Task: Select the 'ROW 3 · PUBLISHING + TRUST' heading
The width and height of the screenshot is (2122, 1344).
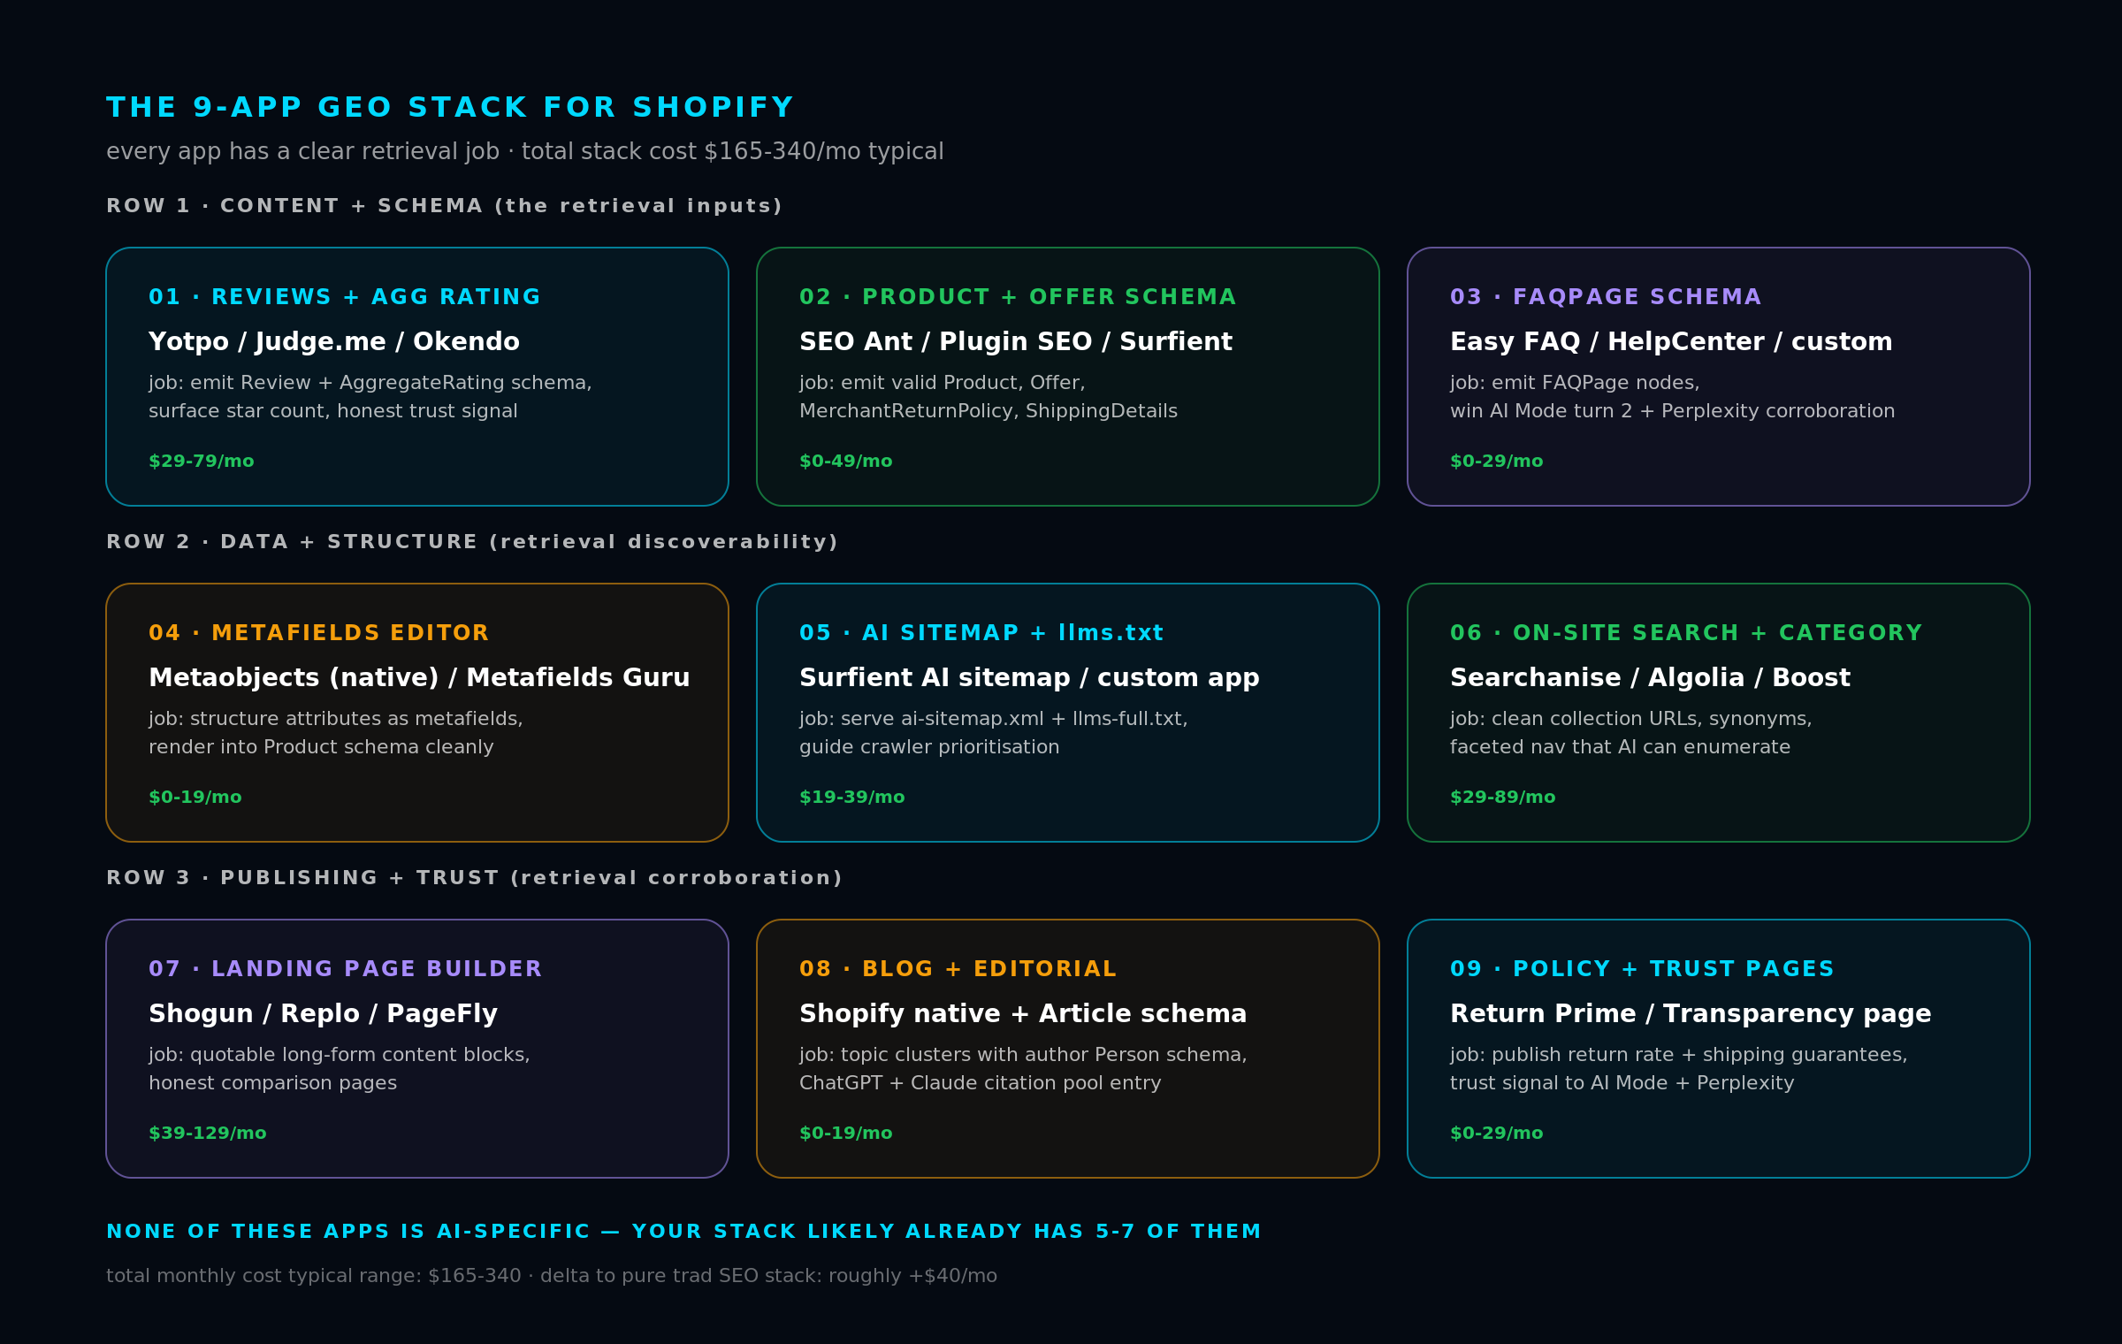Action: coord(475,878)
